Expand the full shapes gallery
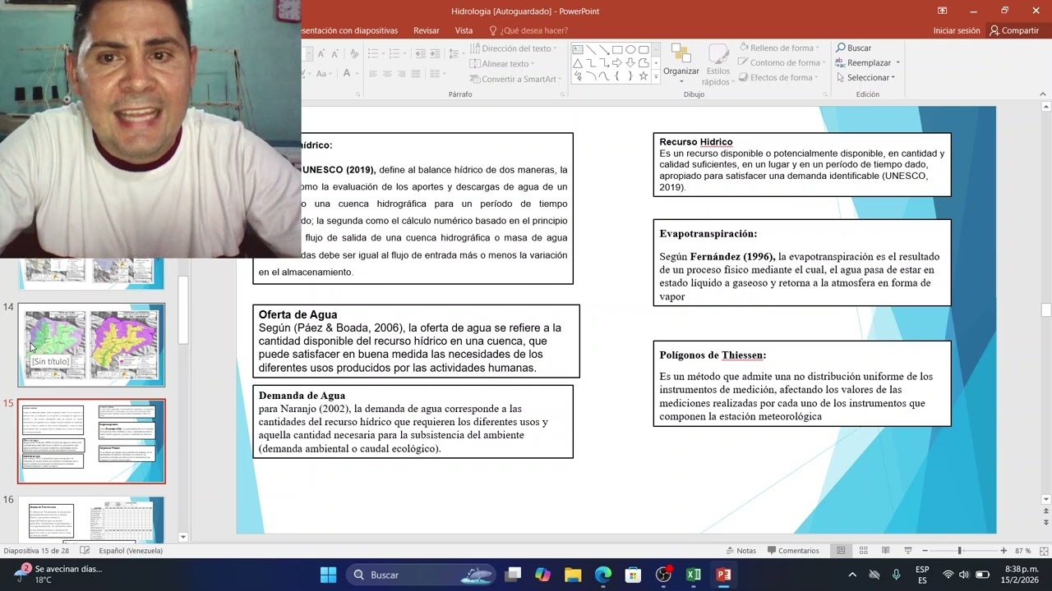The image size is (1052, 591). click(x=656, y=77)
